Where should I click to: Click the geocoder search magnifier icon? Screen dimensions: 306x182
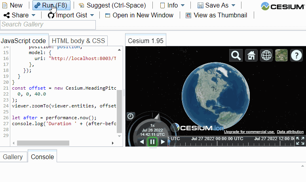(x=236, y=56)
